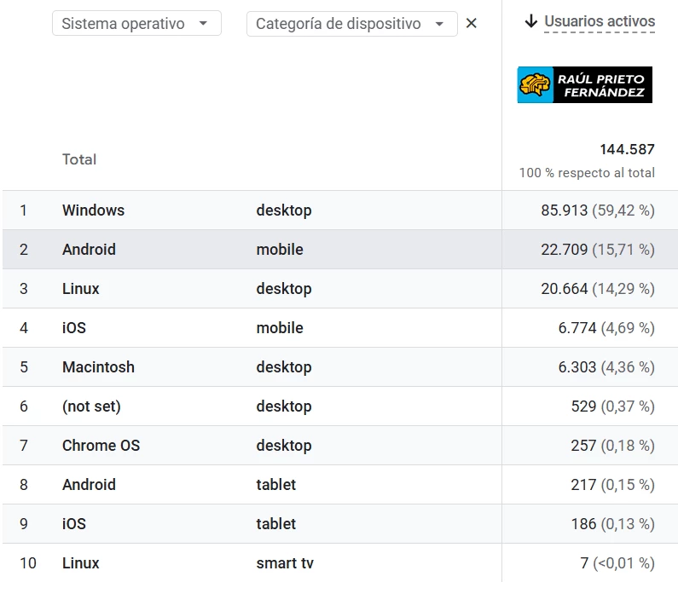Click the Raúl Prieto Fernández logo
This screenshot has height=611, width=678.
[x=584, y=85]
